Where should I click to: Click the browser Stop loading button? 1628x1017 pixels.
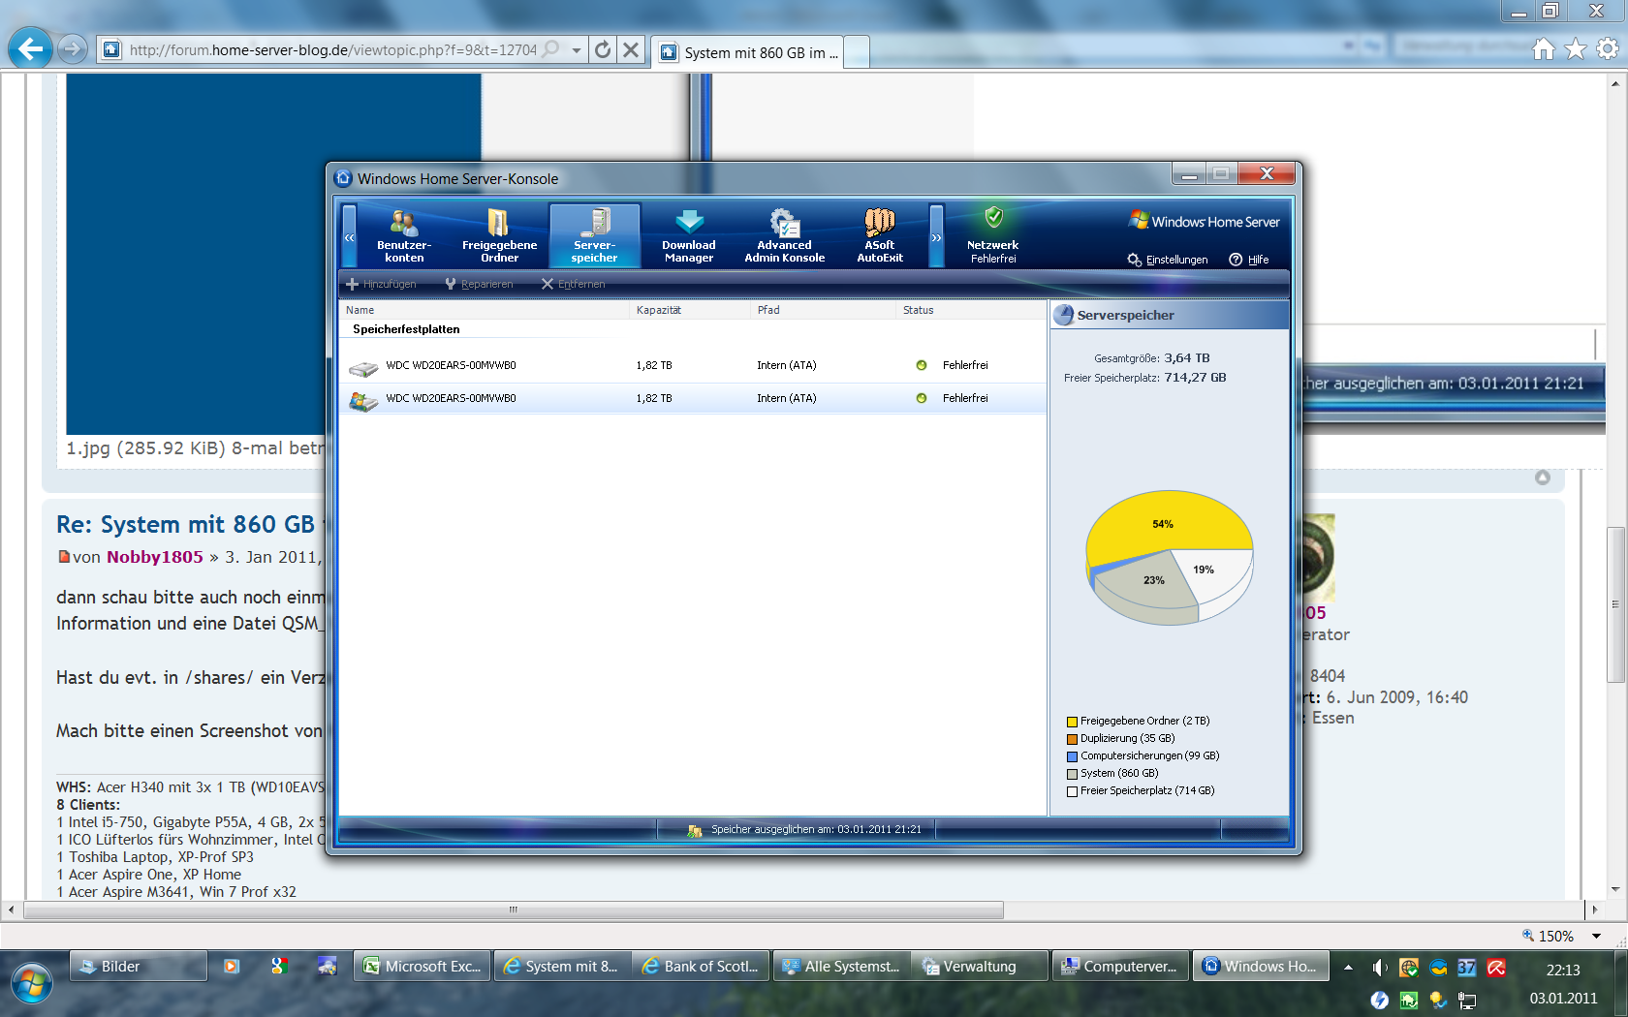(x=631, y=49)
